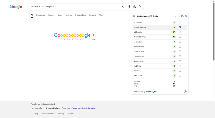Switch to the Shopping tab

click(x=40, y=15)
